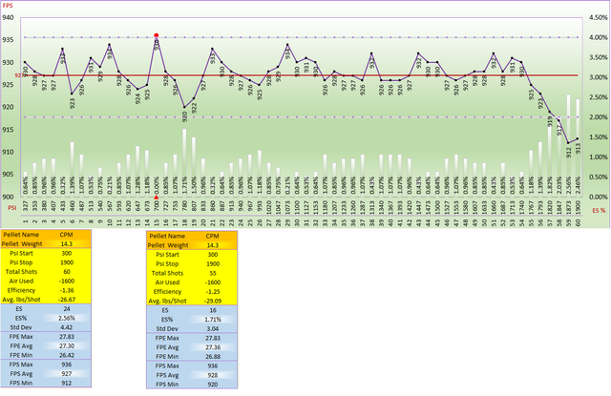This screenshot has width=611, height=396.
Task: Click Efficiency value -1.36
Action: [x=67, y=290]
